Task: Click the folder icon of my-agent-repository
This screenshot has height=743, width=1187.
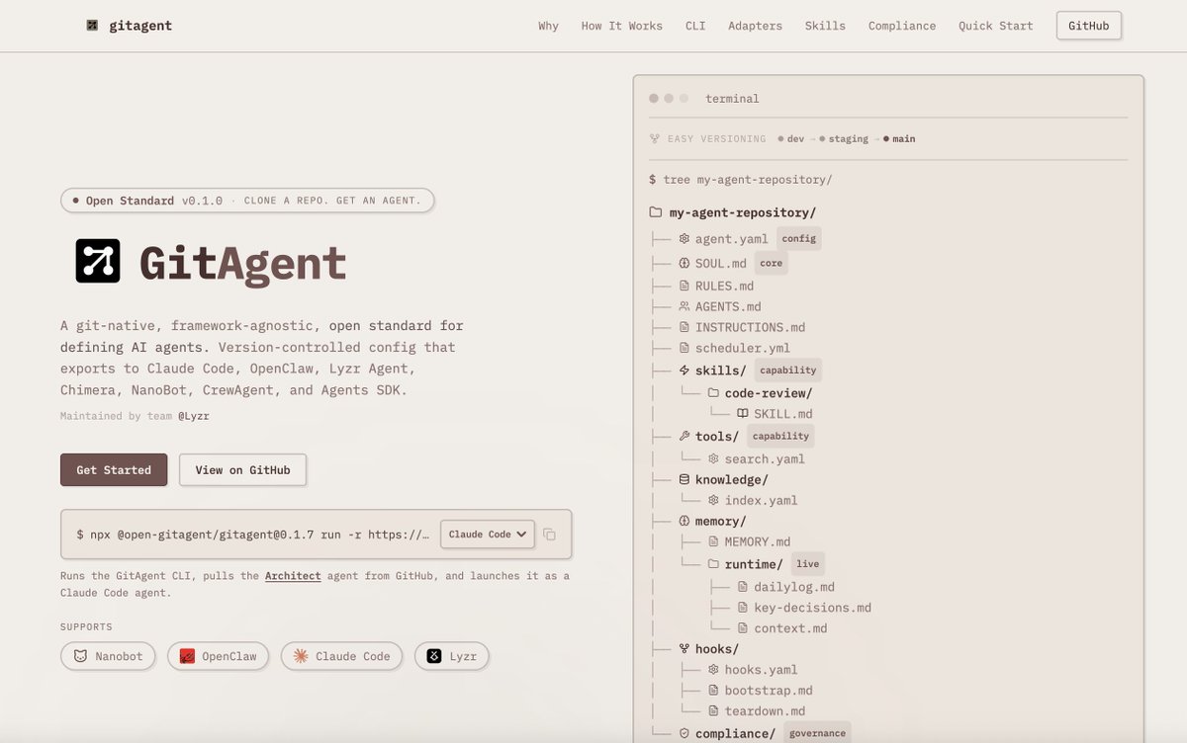Action: coord(655,212)
